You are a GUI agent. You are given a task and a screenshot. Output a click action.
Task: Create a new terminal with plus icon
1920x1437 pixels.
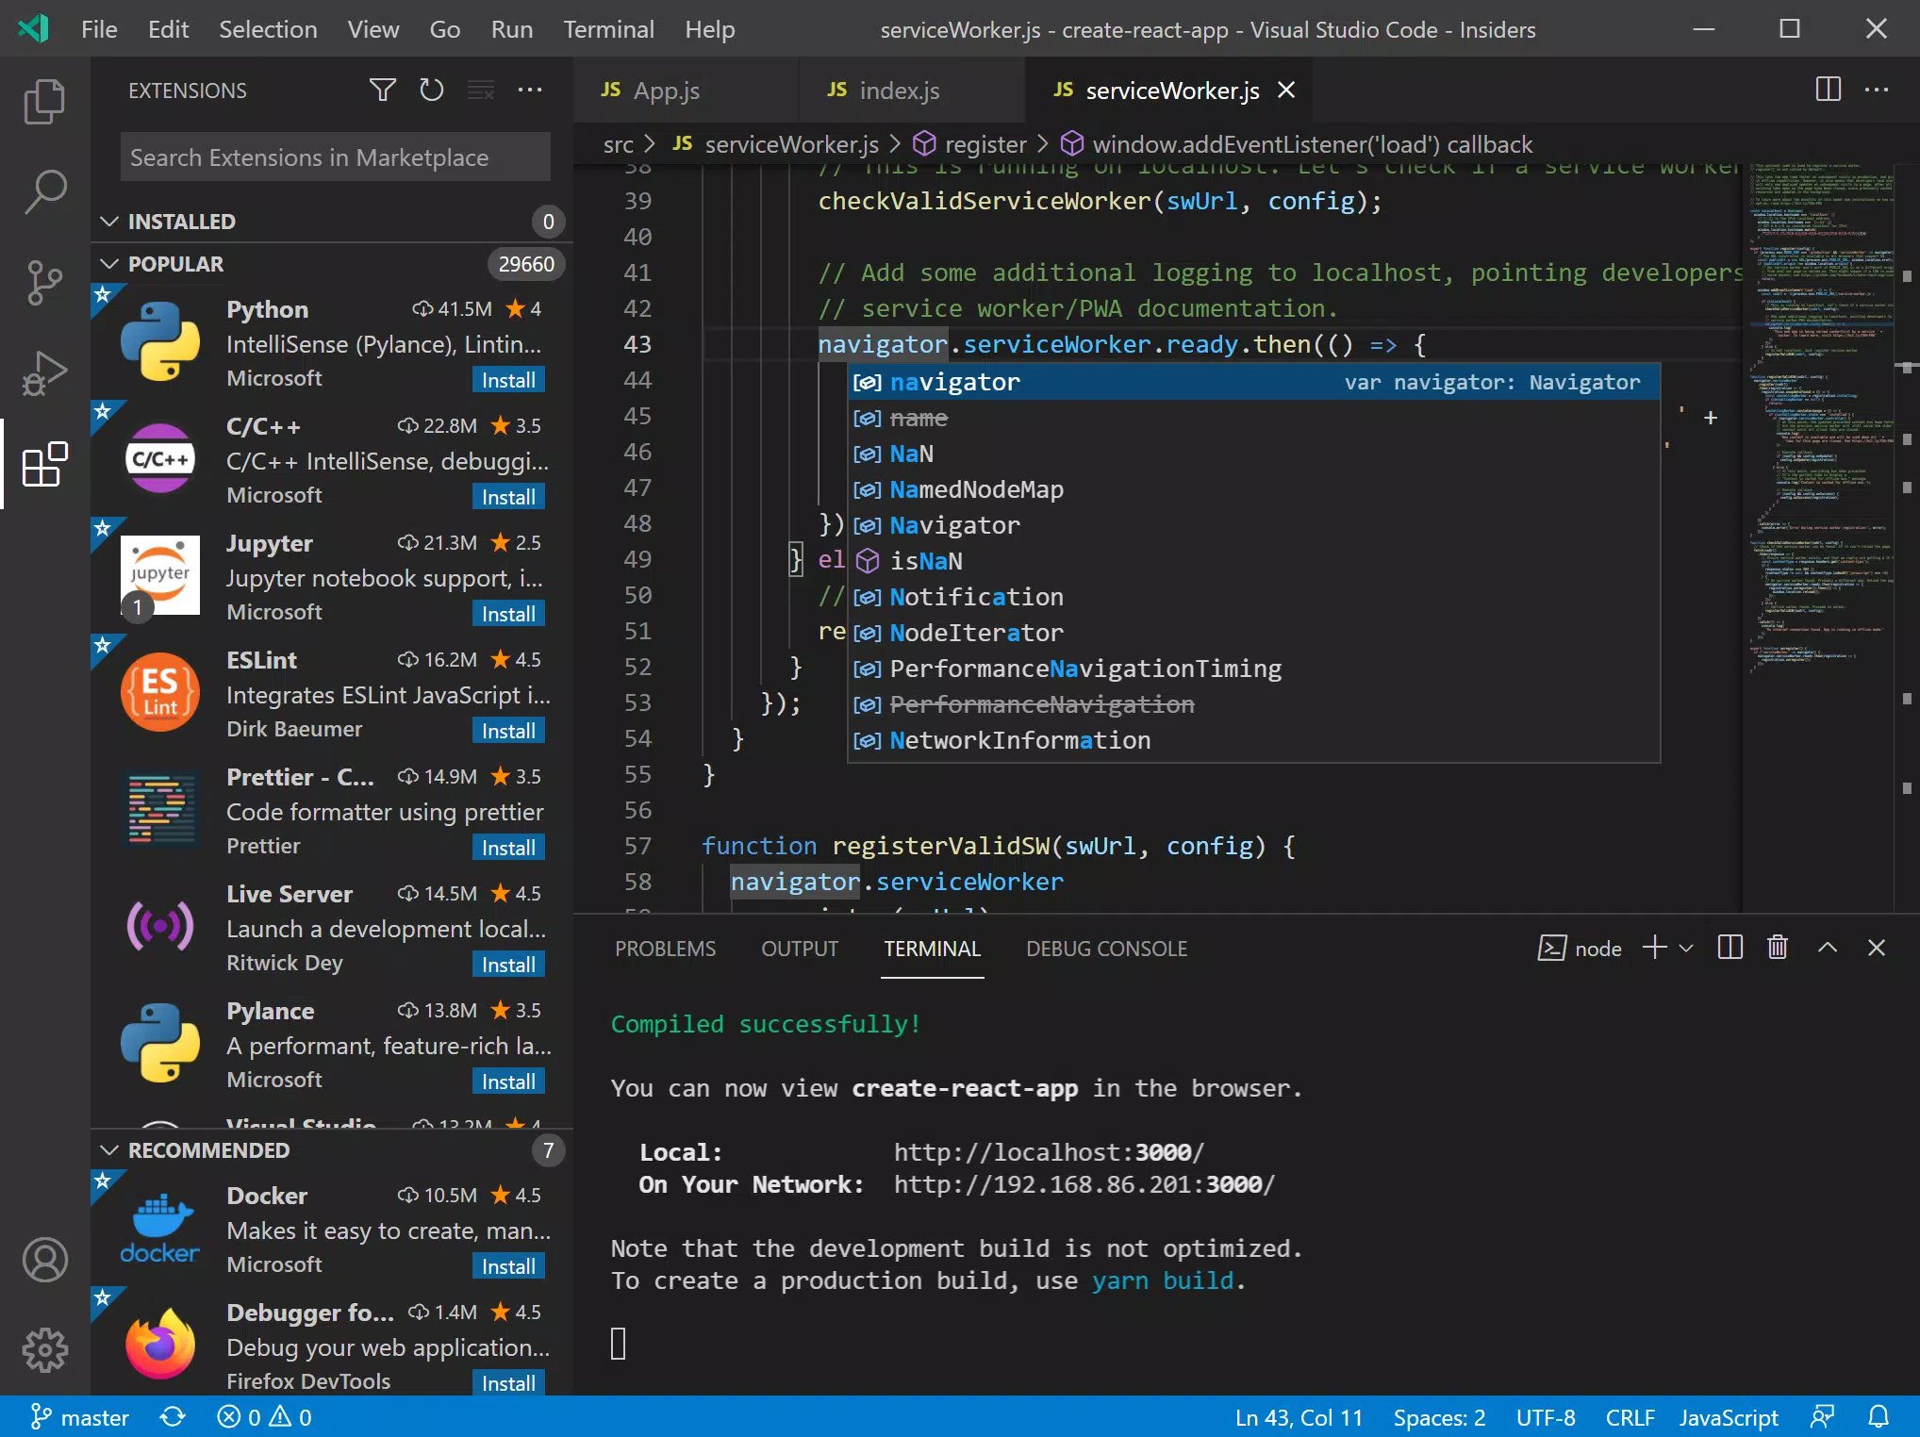tap(1654, 948)
